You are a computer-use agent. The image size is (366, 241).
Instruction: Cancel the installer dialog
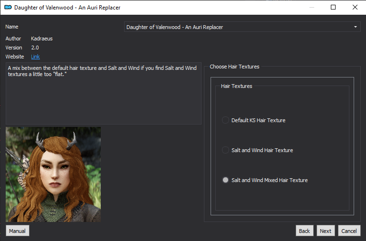[x=349, y=231]
